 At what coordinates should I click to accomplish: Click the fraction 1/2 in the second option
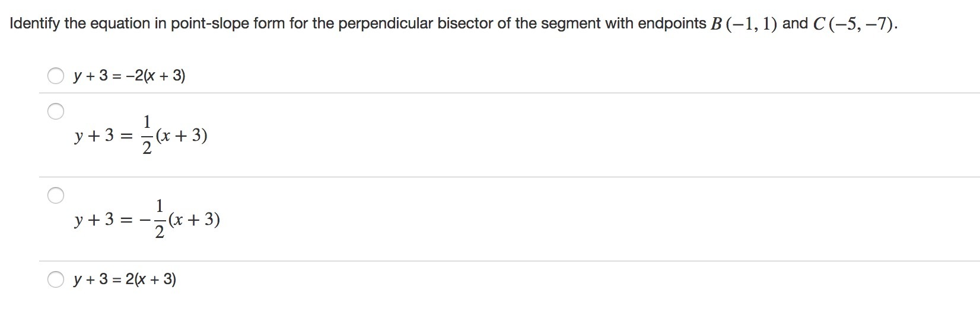point(147,136)
